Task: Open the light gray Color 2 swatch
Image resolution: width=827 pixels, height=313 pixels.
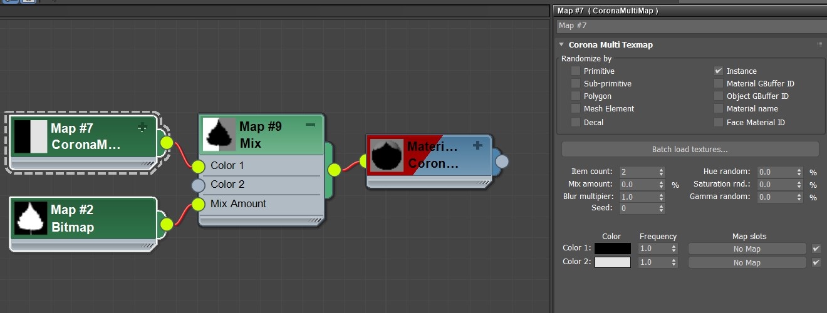Action: pyautogui.click(x=613, y=262)
